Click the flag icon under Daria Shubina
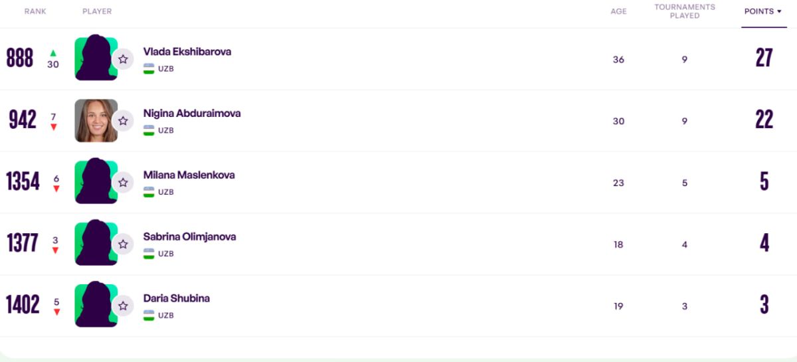 pos(149,316)
